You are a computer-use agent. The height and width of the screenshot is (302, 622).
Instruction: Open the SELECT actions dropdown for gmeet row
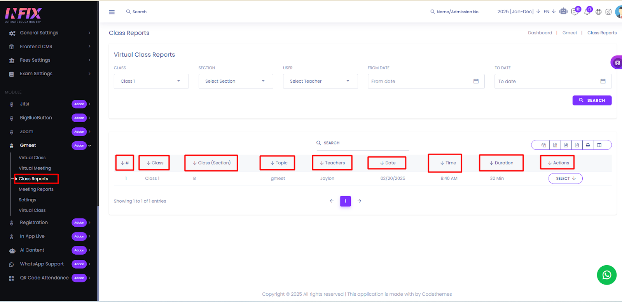coord(566,179)
